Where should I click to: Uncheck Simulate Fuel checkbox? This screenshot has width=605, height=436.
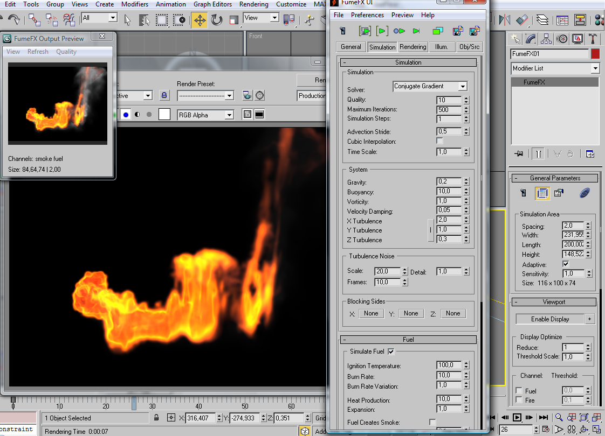(391, 351)
